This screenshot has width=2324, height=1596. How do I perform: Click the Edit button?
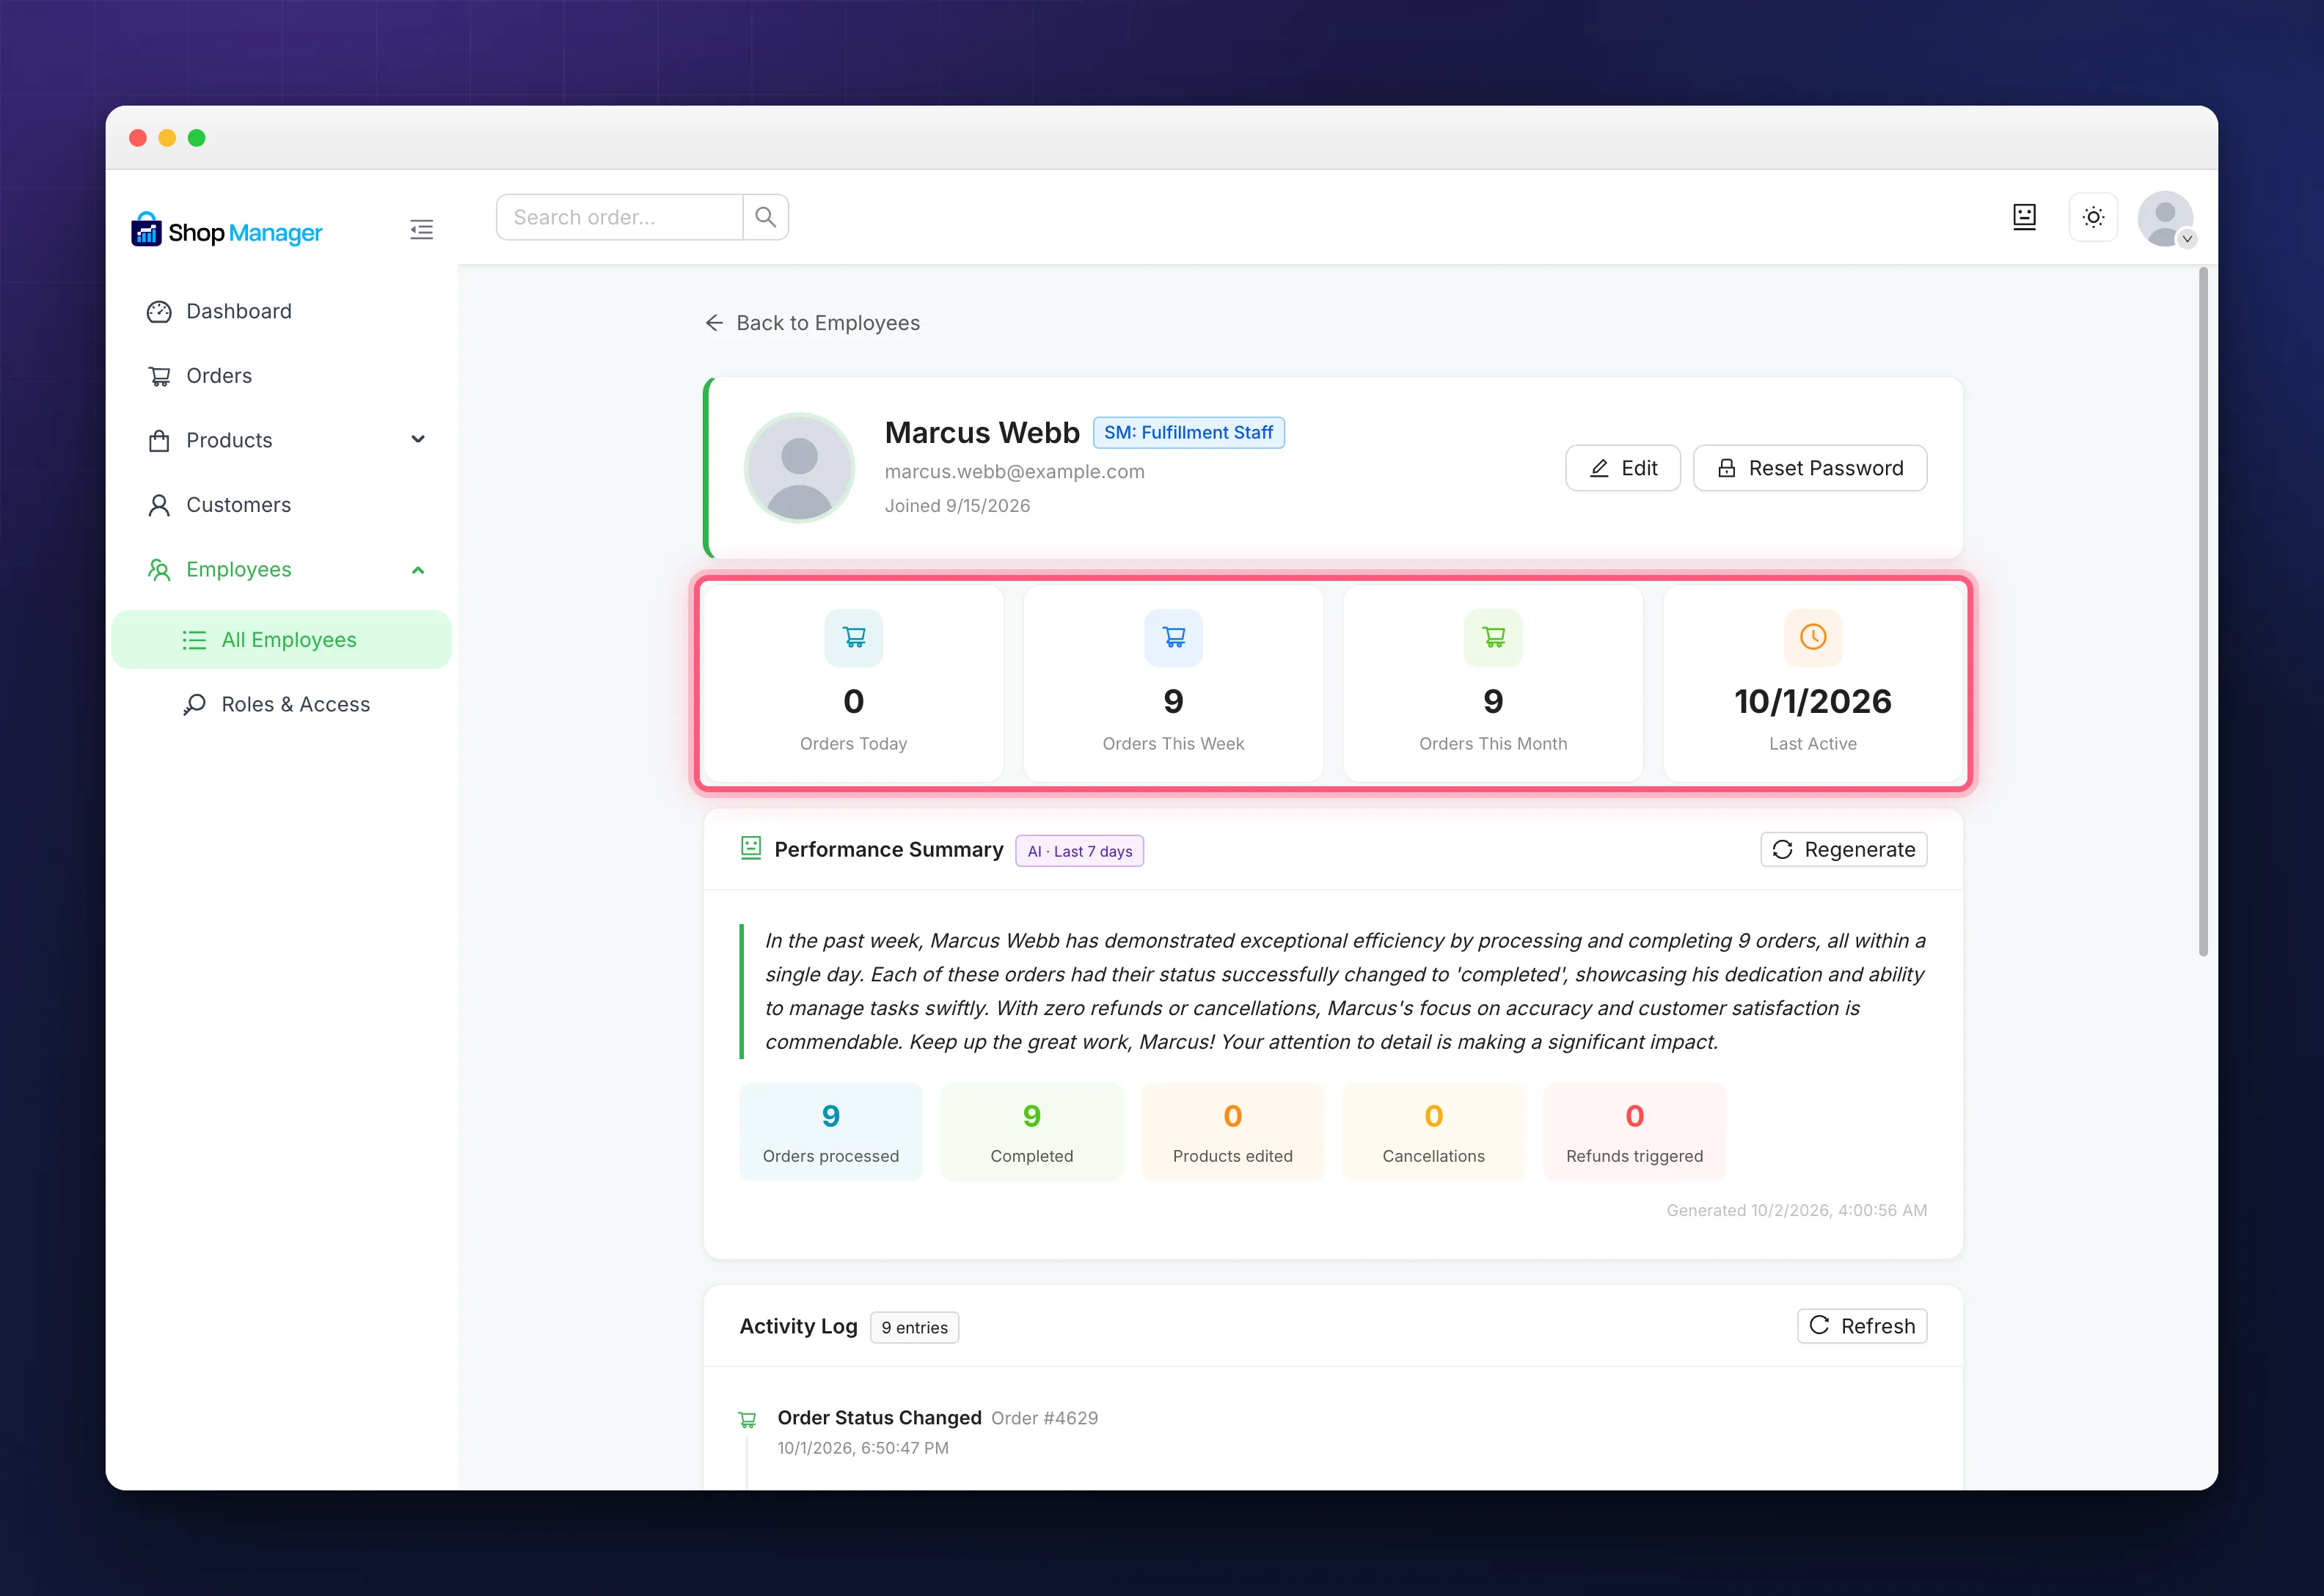pyautogui.click(x=1623, y=468)
